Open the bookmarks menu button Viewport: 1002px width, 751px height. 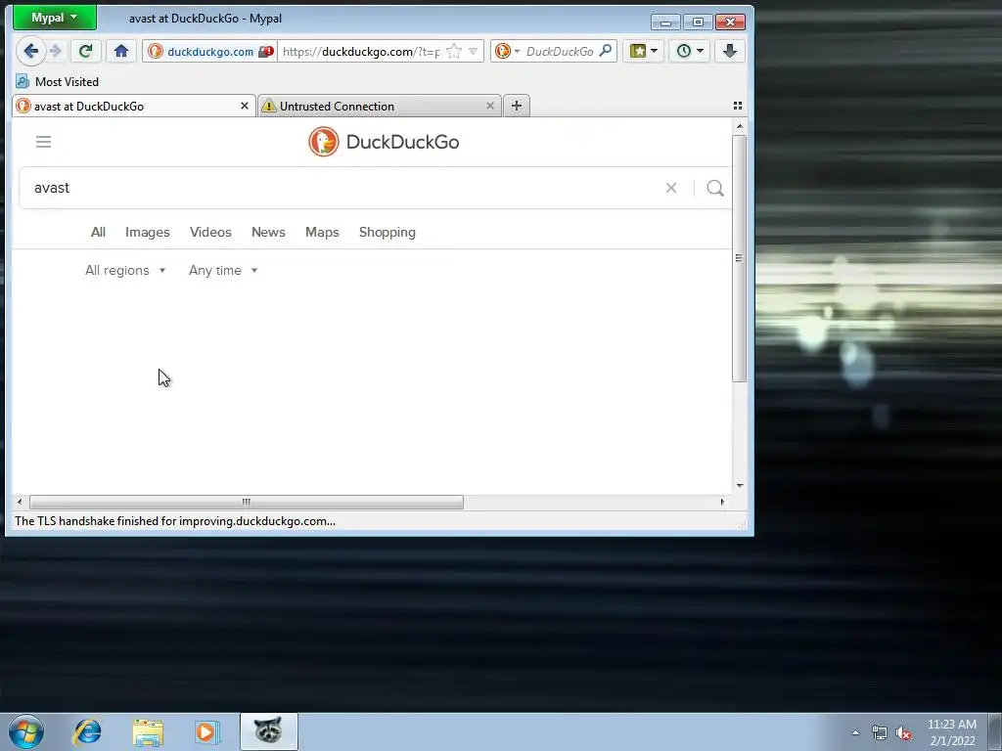[643, 51]
